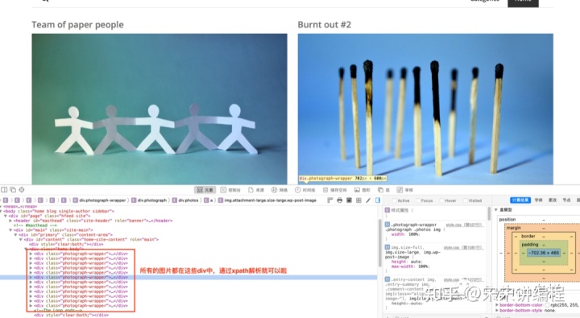This screenshot has height=318, width=580.
Task: Toggle the details sidebar icon
Action: pyautogui.click(x=378, y=200)
